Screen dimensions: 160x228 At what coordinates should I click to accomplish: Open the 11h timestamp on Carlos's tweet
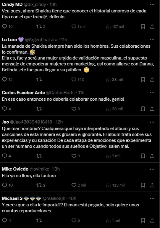81,93
